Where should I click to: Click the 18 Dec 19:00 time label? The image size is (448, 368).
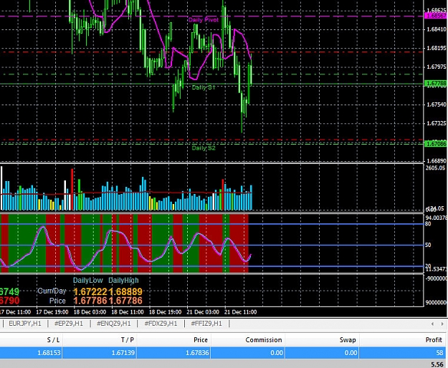point(165,312)
